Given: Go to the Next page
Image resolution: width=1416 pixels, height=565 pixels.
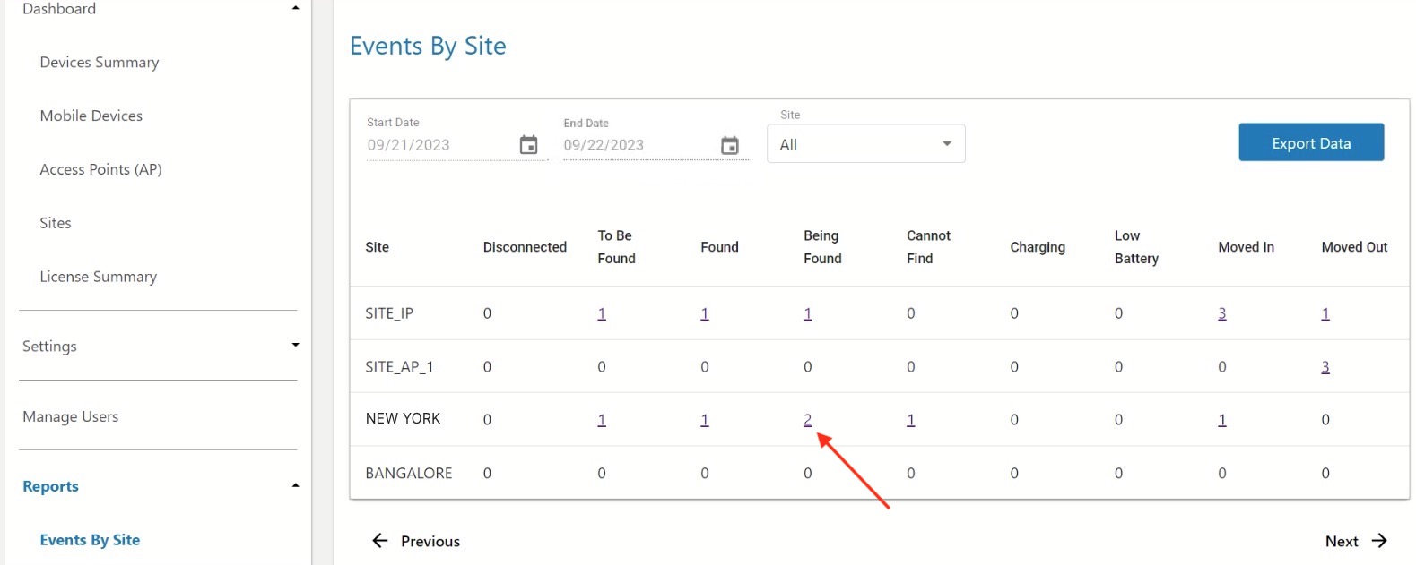Looking at the screenshot, I should pyautogui.click(x=1357, y=541).
